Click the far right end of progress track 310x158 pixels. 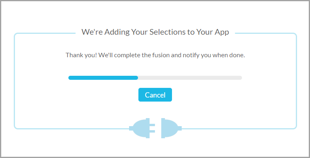click(x=241, y=78)
